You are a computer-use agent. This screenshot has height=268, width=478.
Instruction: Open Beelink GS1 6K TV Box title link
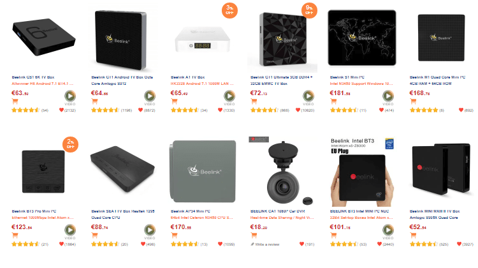[33, 77]
